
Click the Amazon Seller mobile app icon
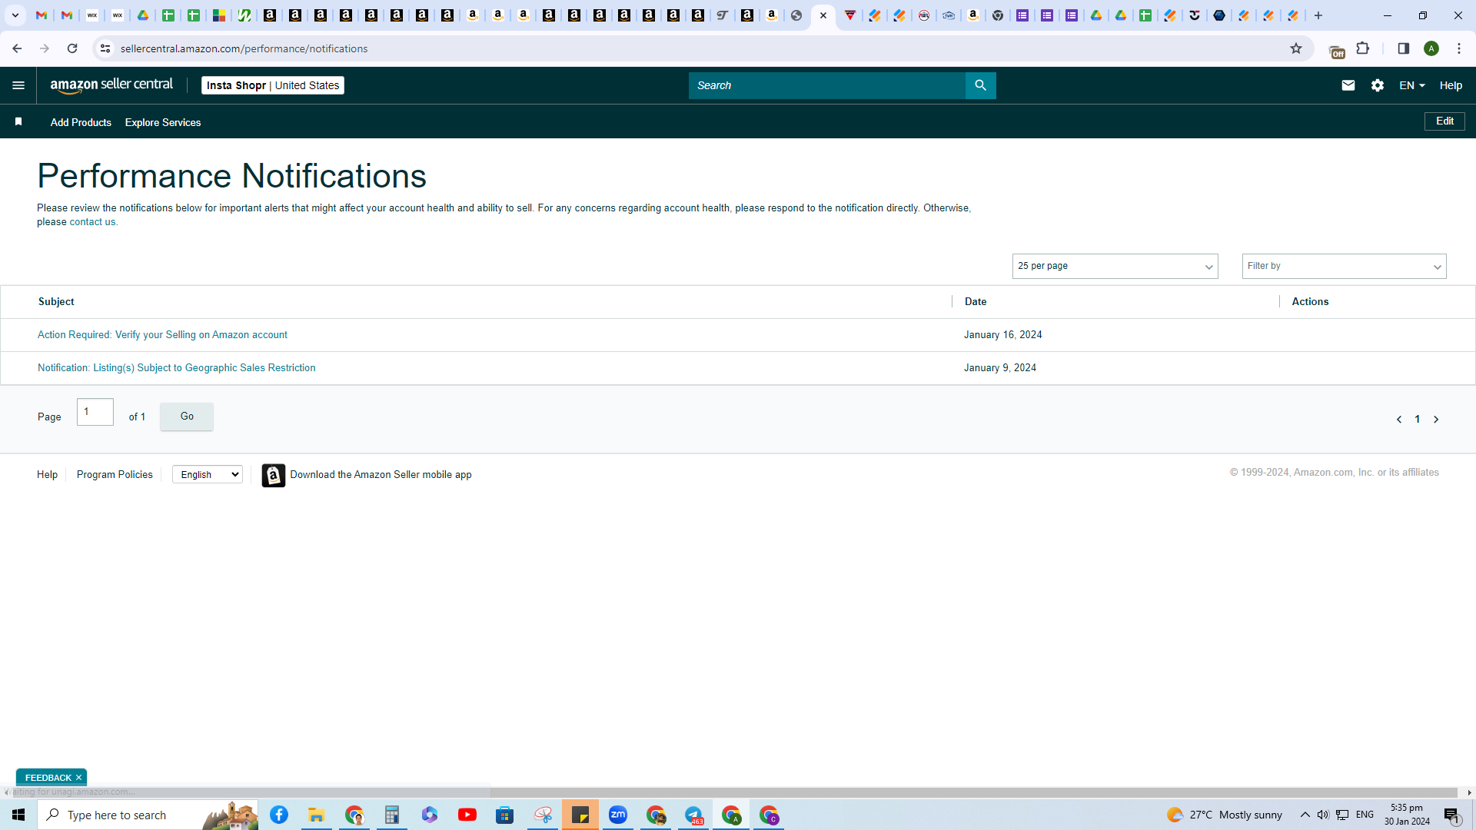coord(273,475)
